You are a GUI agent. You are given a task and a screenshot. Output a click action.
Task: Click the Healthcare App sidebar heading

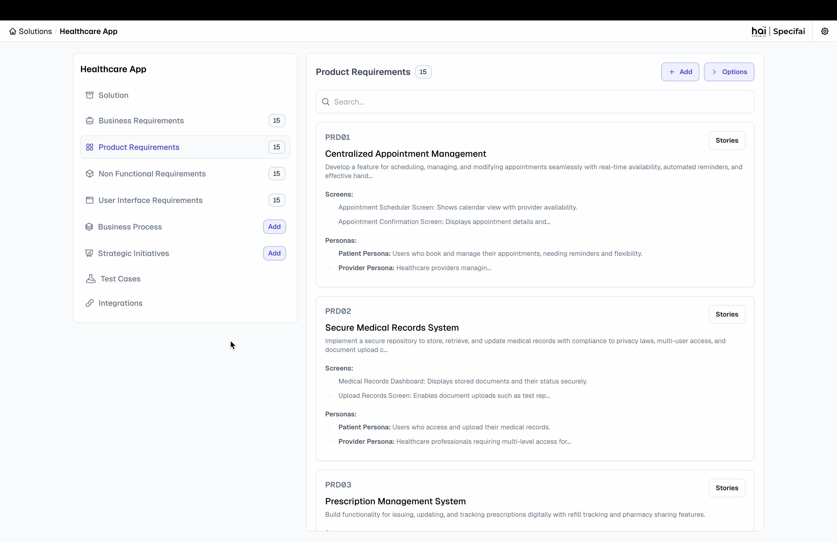coord(113,69)
